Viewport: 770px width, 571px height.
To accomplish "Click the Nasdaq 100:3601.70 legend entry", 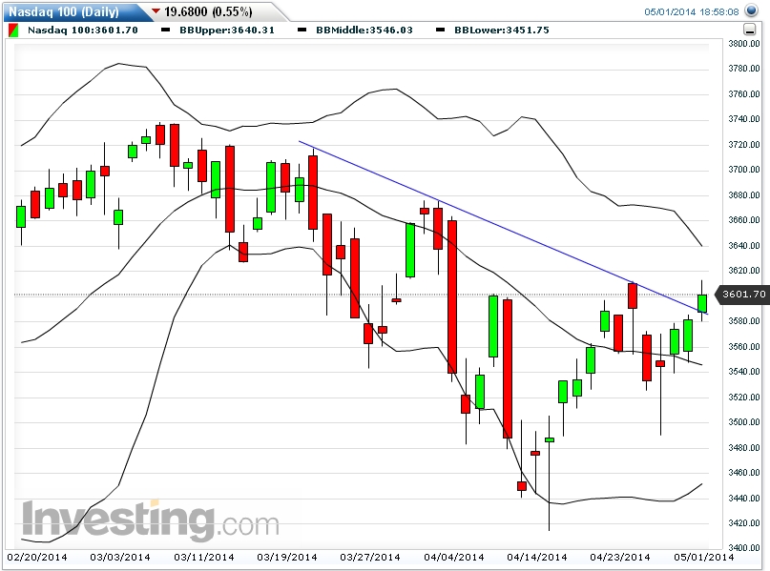I will [x=82, y=30].
